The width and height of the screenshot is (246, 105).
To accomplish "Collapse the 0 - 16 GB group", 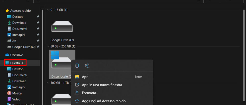I will pos(48,10).
